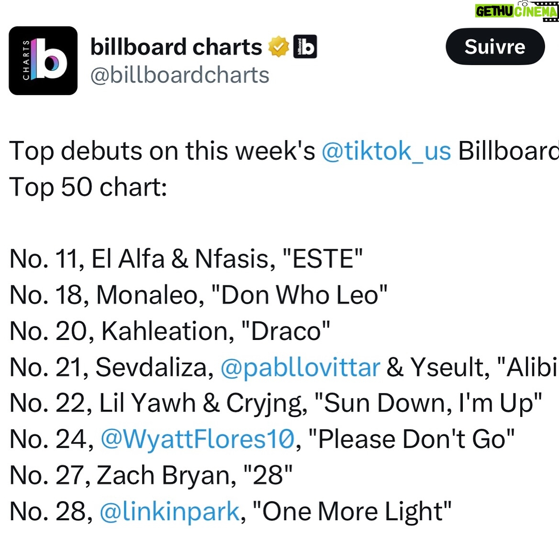
Task: Click the "Top 50 chart:" text line
Action: (88, 187)
